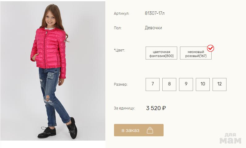Click the price 3 520 ₽
This screenshot has height=148, width=246.
click(x=156, y=108)
